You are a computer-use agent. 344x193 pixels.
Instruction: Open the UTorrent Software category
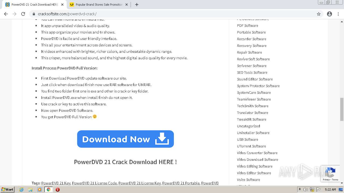pos(252,146)
